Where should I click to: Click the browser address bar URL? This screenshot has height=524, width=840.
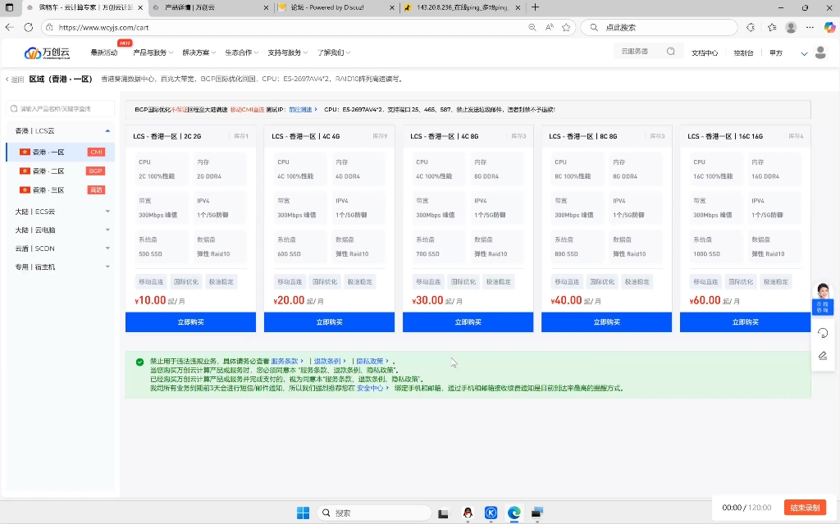[x=103, y=27]
